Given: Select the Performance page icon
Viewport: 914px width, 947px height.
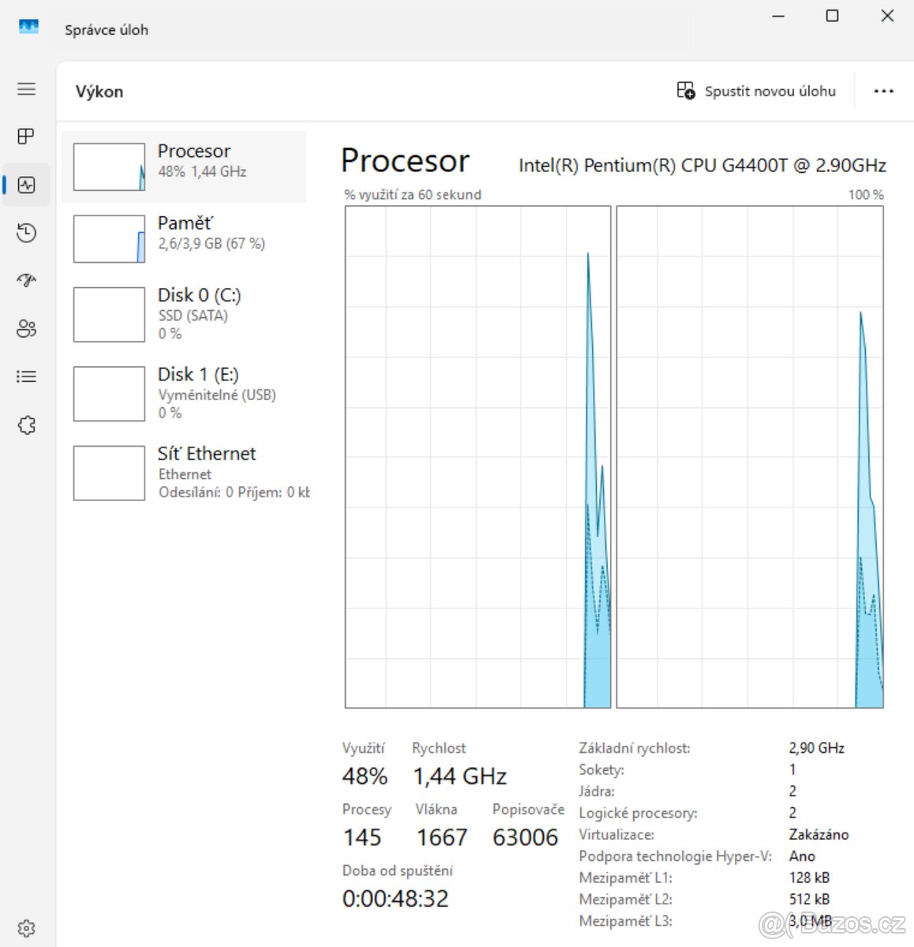Looking at the screenshot, I should (x=27, y=185).
